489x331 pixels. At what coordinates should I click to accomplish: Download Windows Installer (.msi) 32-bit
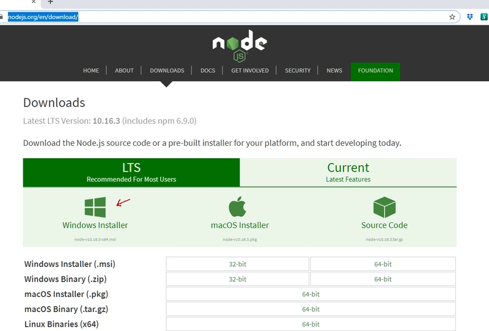pos(237,264)
